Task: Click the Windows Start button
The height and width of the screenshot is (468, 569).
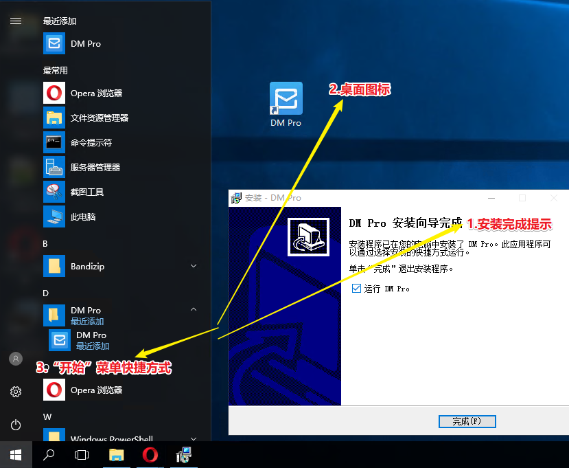Action: point(16,454)
